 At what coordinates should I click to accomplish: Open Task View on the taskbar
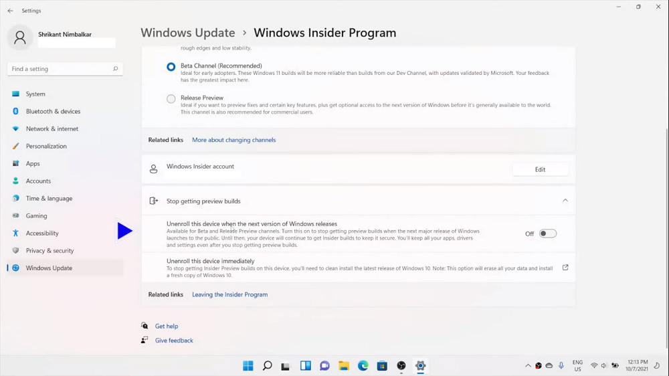286,366
